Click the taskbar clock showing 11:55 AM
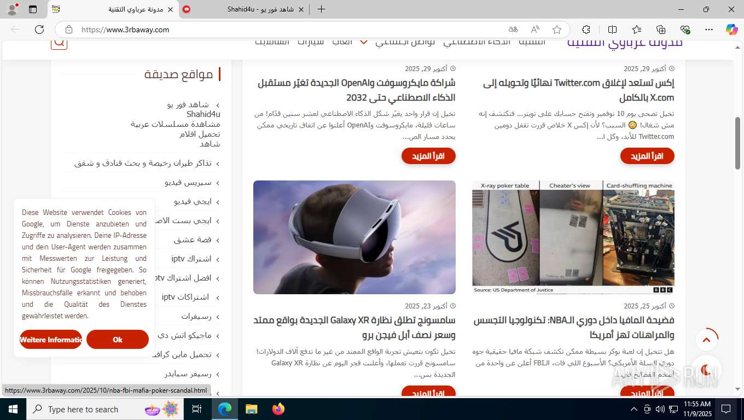Viewport: 744px width, 420px height. 697,409
